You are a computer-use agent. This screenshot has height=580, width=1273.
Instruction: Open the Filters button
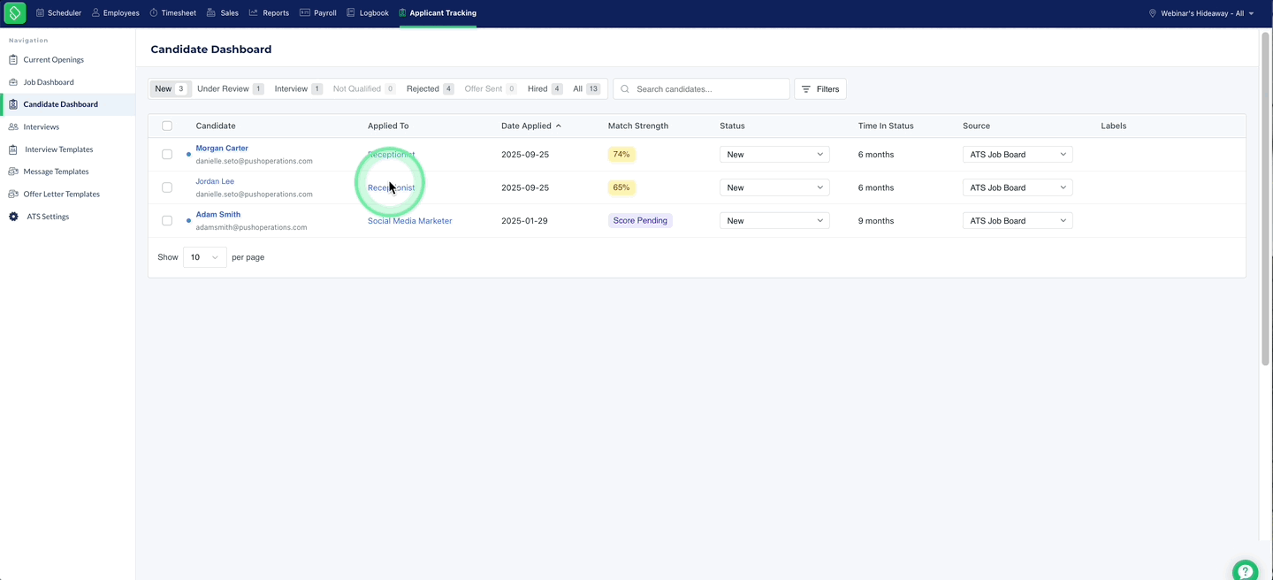820,89
